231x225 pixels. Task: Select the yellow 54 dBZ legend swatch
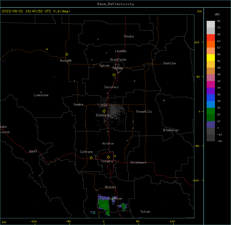(211, 57)
